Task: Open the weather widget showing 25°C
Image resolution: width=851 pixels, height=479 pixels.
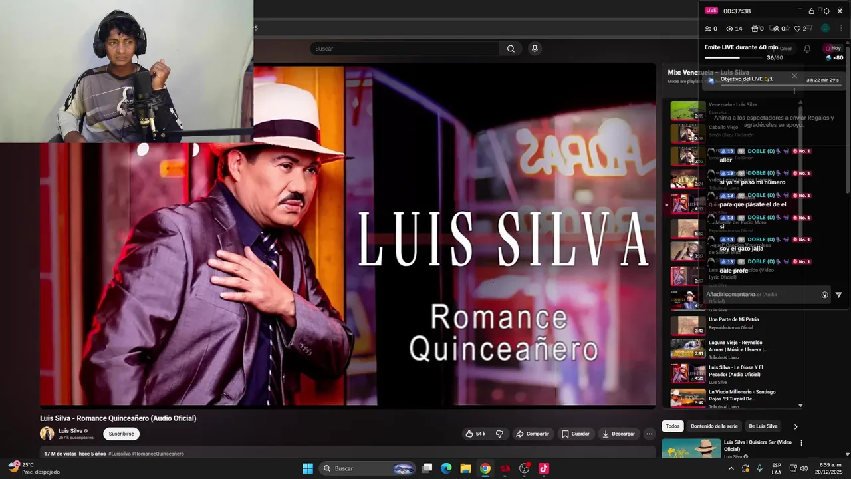Action: click(33, 468)
